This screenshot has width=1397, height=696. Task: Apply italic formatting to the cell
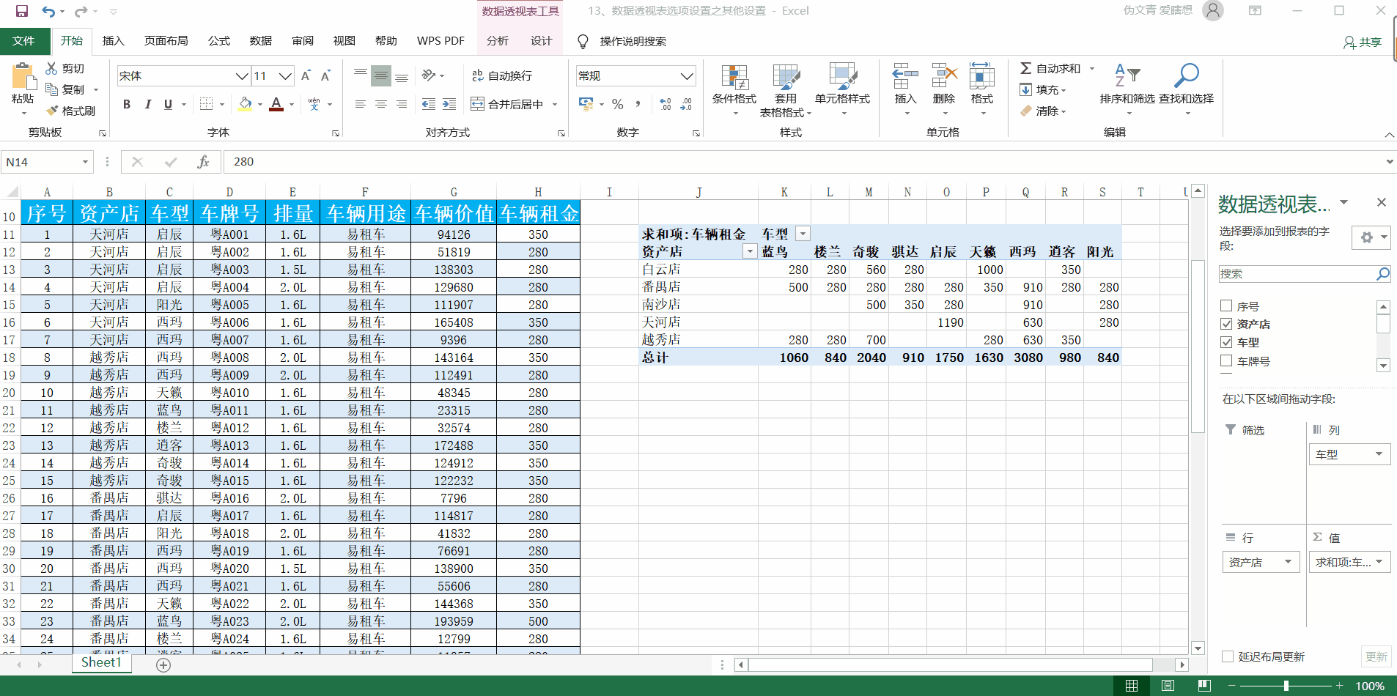click(x=147, y=105)
